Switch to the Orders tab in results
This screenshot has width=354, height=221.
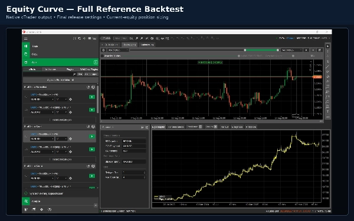[211, 127]
